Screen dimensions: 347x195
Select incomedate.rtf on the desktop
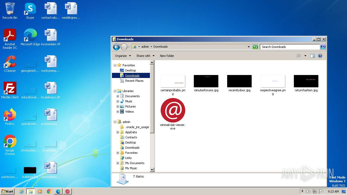click(51, 37)
